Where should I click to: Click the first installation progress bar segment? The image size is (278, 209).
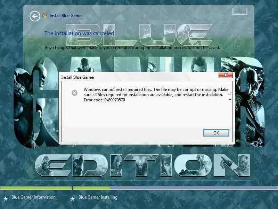click(x=36, y=188)
